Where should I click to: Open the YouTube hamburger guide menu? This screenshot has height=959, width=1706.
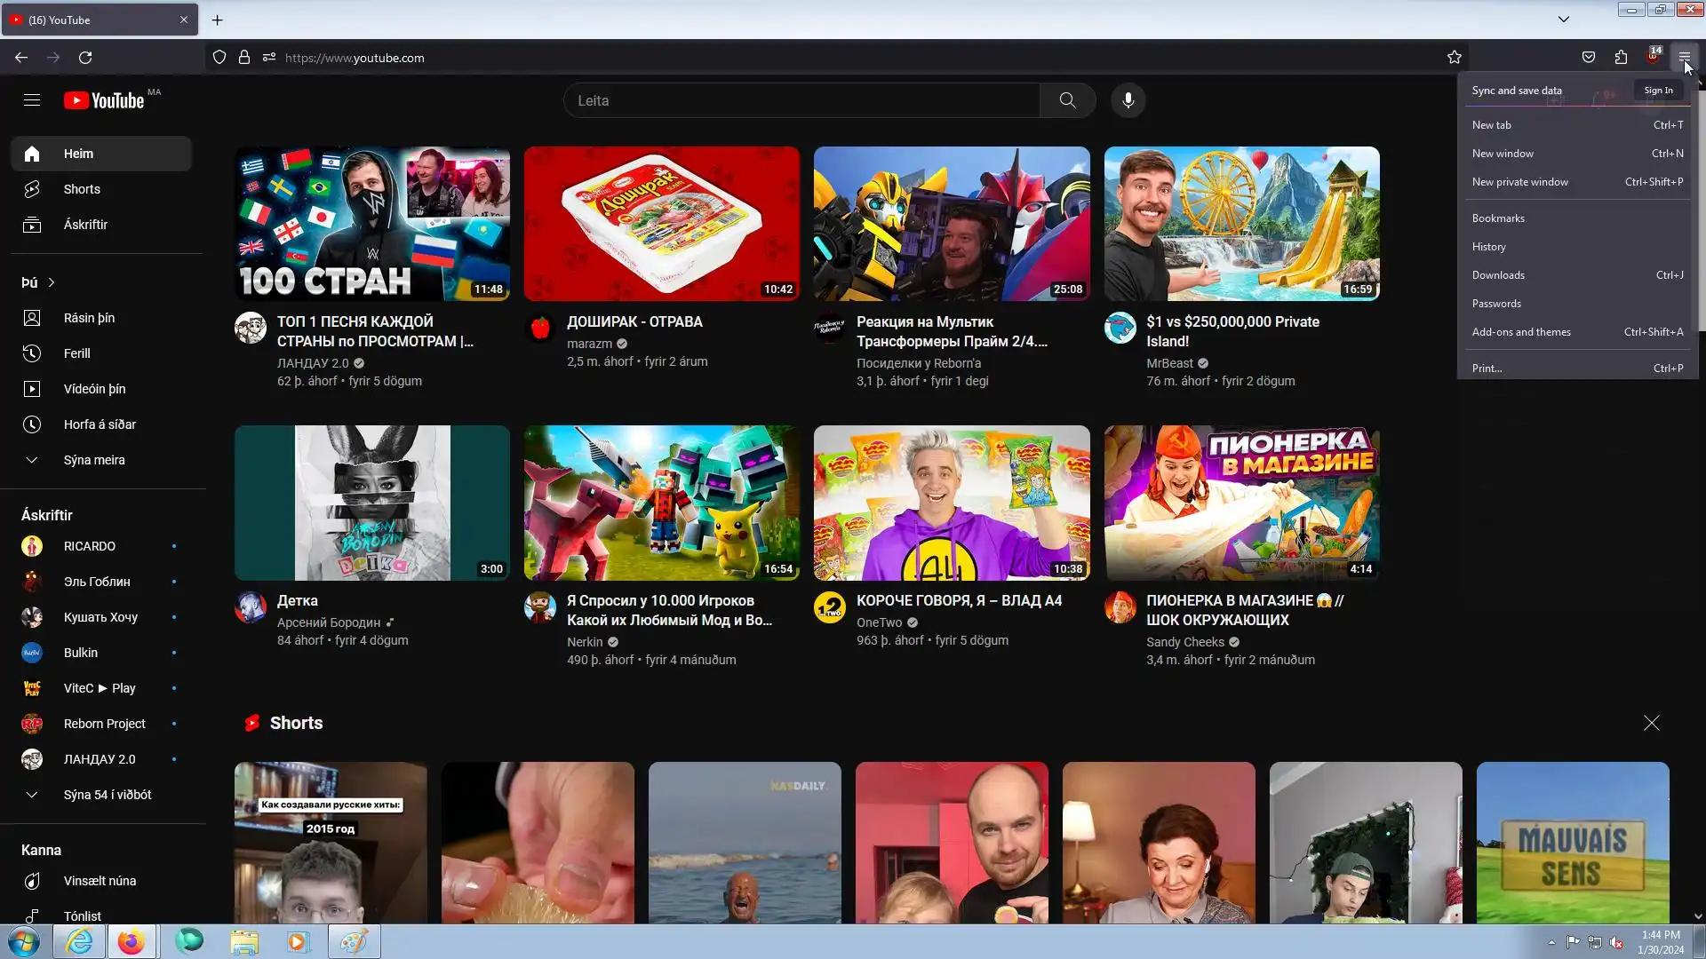32,100
